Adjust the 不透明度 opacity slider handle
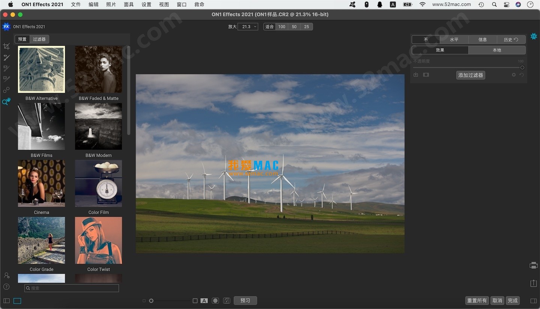 [x=522, y=68]
